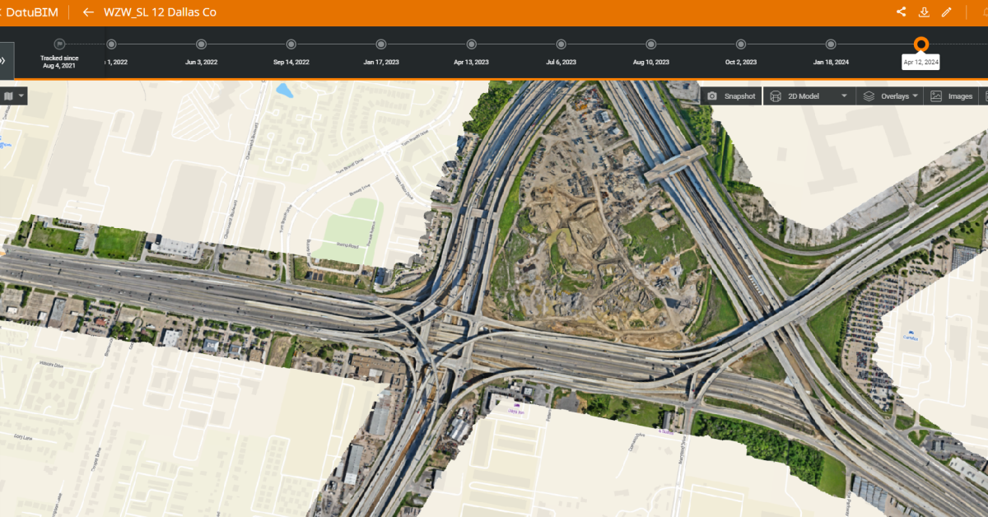The height and width of the screenshot is (517, 988).
Task: Click the share icon in the header
Action: pyautogui.click(x=901, y=12)
